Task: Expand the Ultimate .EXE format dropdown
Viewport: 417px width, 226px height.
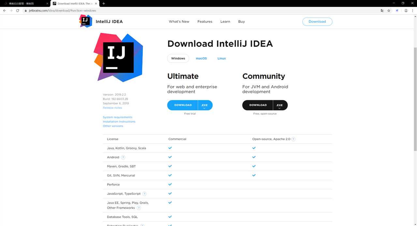Action: coord(205,105)
